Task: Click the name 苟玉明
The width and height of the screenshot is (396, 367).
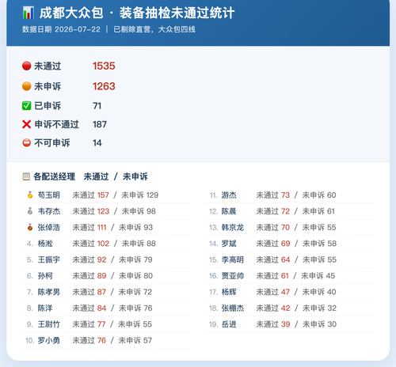Action: (x=49, y=195)
